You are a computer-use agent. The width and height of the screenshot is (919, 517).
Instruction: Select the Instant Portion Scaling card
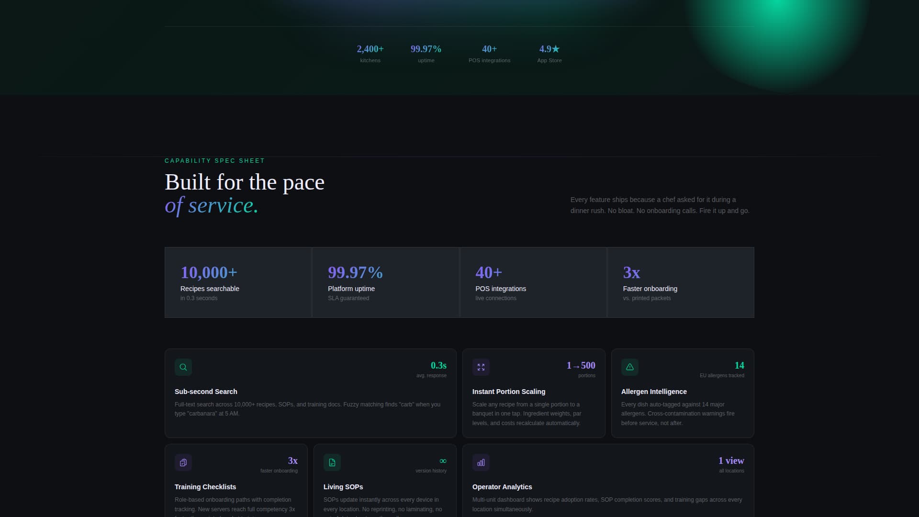[534, 393]
